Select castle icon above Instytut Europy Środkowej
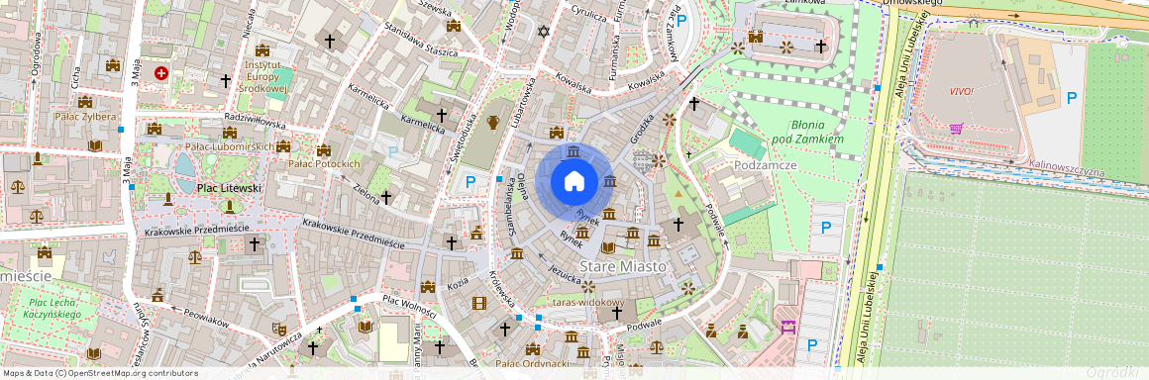Viewport: 1149px width, 380px height. point(262,50)
